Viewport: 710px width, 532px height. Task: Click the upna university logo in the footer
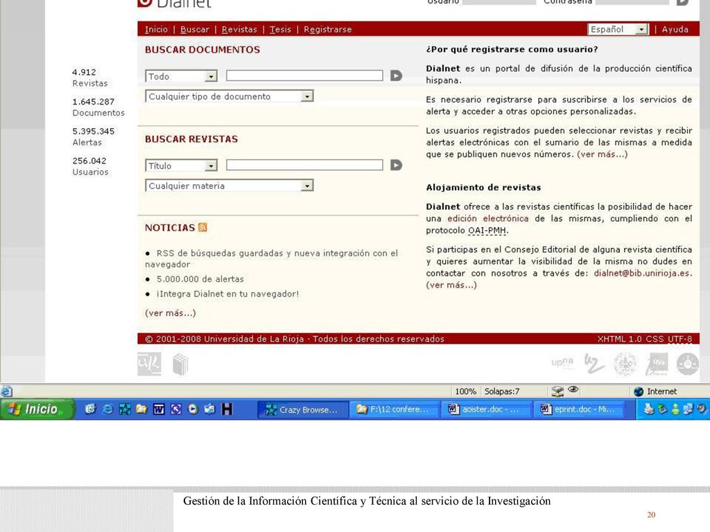[562, 362]
